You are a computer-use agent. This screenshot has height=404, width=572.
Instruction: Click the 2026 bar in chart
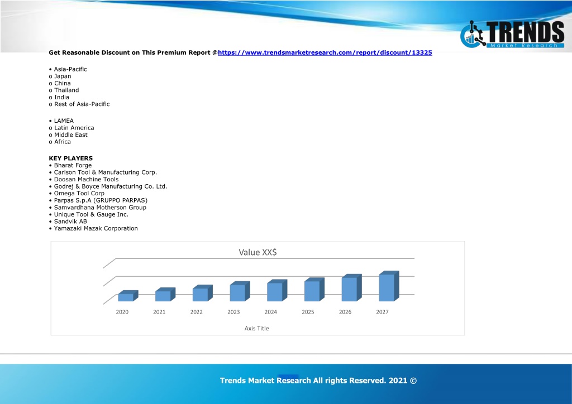(351, 288)
